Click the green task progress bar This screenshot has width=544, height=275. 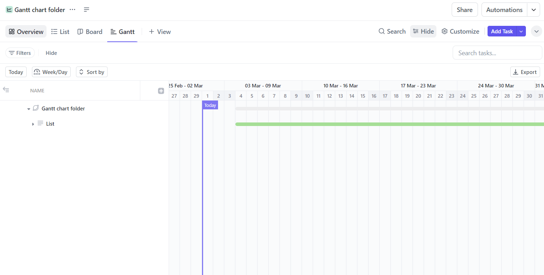point(355,124)
